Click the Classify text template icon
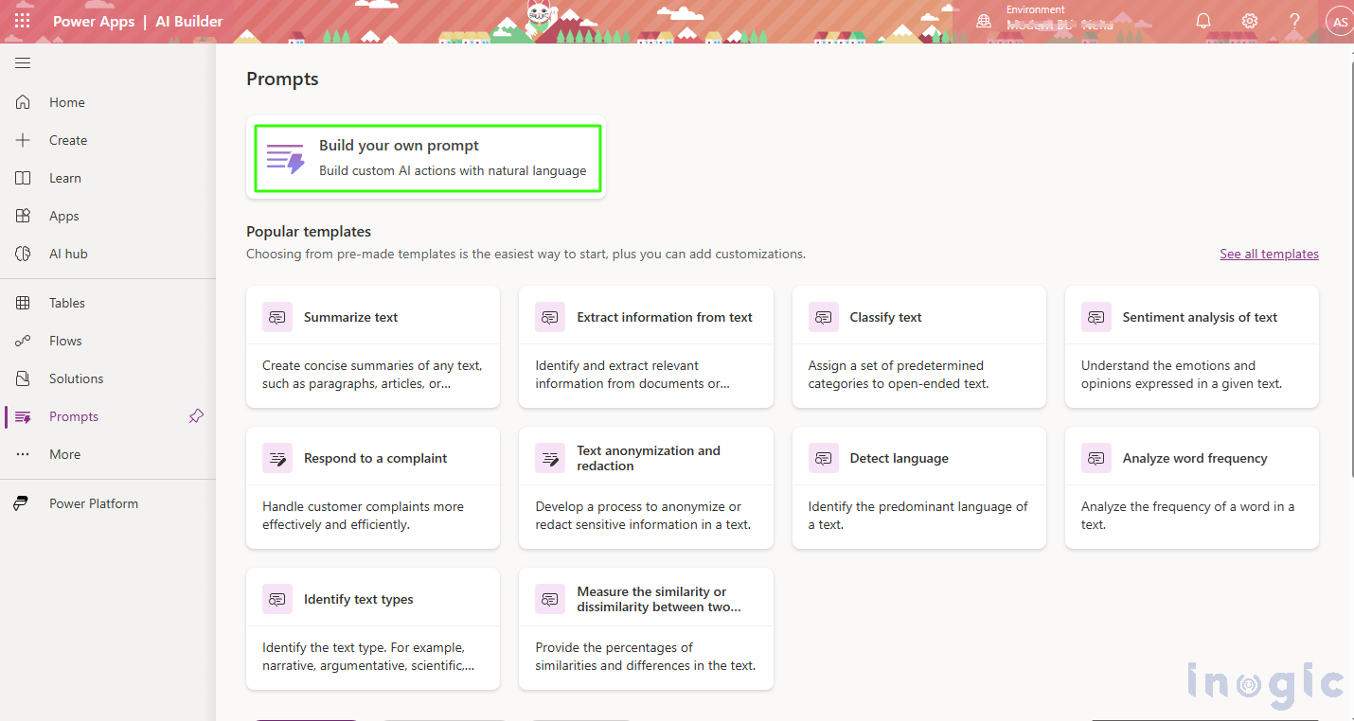The width and height of the screenshot is (1354, 721). pos(824,317)
